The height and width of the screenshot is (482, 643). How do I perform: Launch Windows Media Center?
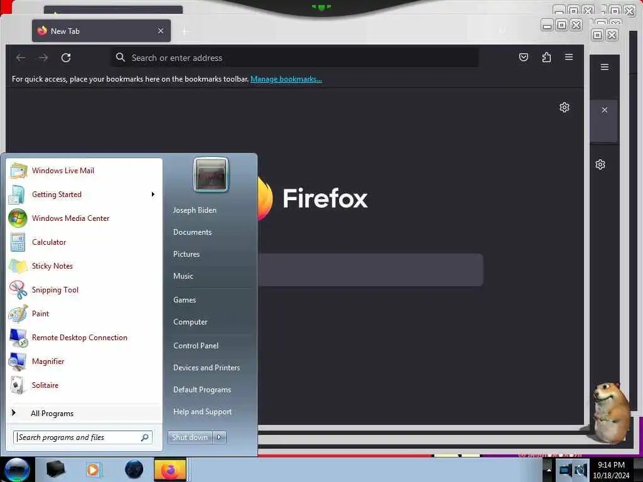[70, 218]
